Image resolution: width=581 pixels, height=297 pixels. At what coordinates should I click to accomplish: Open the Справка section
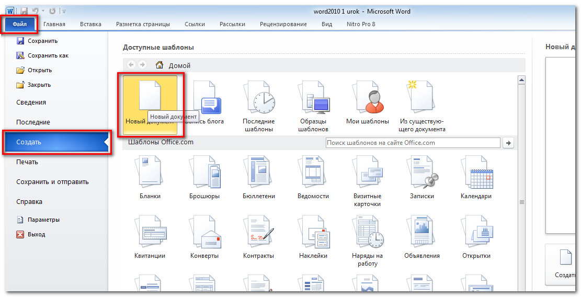tap(29, 202)
